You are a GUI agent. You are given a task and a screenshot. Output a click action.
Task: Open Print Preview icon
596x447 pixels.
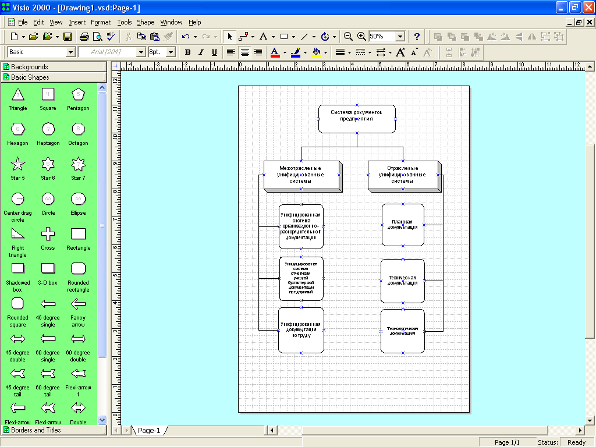(98, 37)
